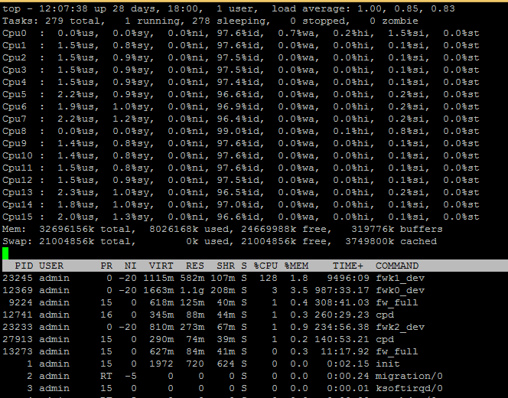Click the 24669988k free memory value
Image resolution: width=508 pixels, height=398 pixels.
click(269, 229)
